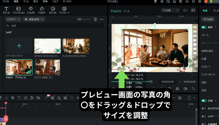Click the apps grid icon in title bar
This screenshot has width=219, height=125.
(x=200, y=1)
